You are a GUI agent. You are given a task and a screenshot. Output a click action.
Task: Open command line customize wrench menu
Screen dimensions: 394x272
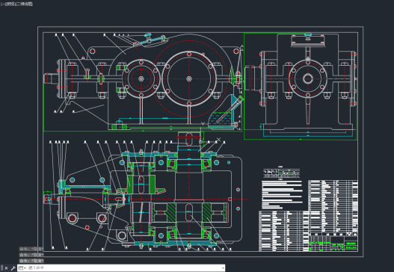pos(13,268)
